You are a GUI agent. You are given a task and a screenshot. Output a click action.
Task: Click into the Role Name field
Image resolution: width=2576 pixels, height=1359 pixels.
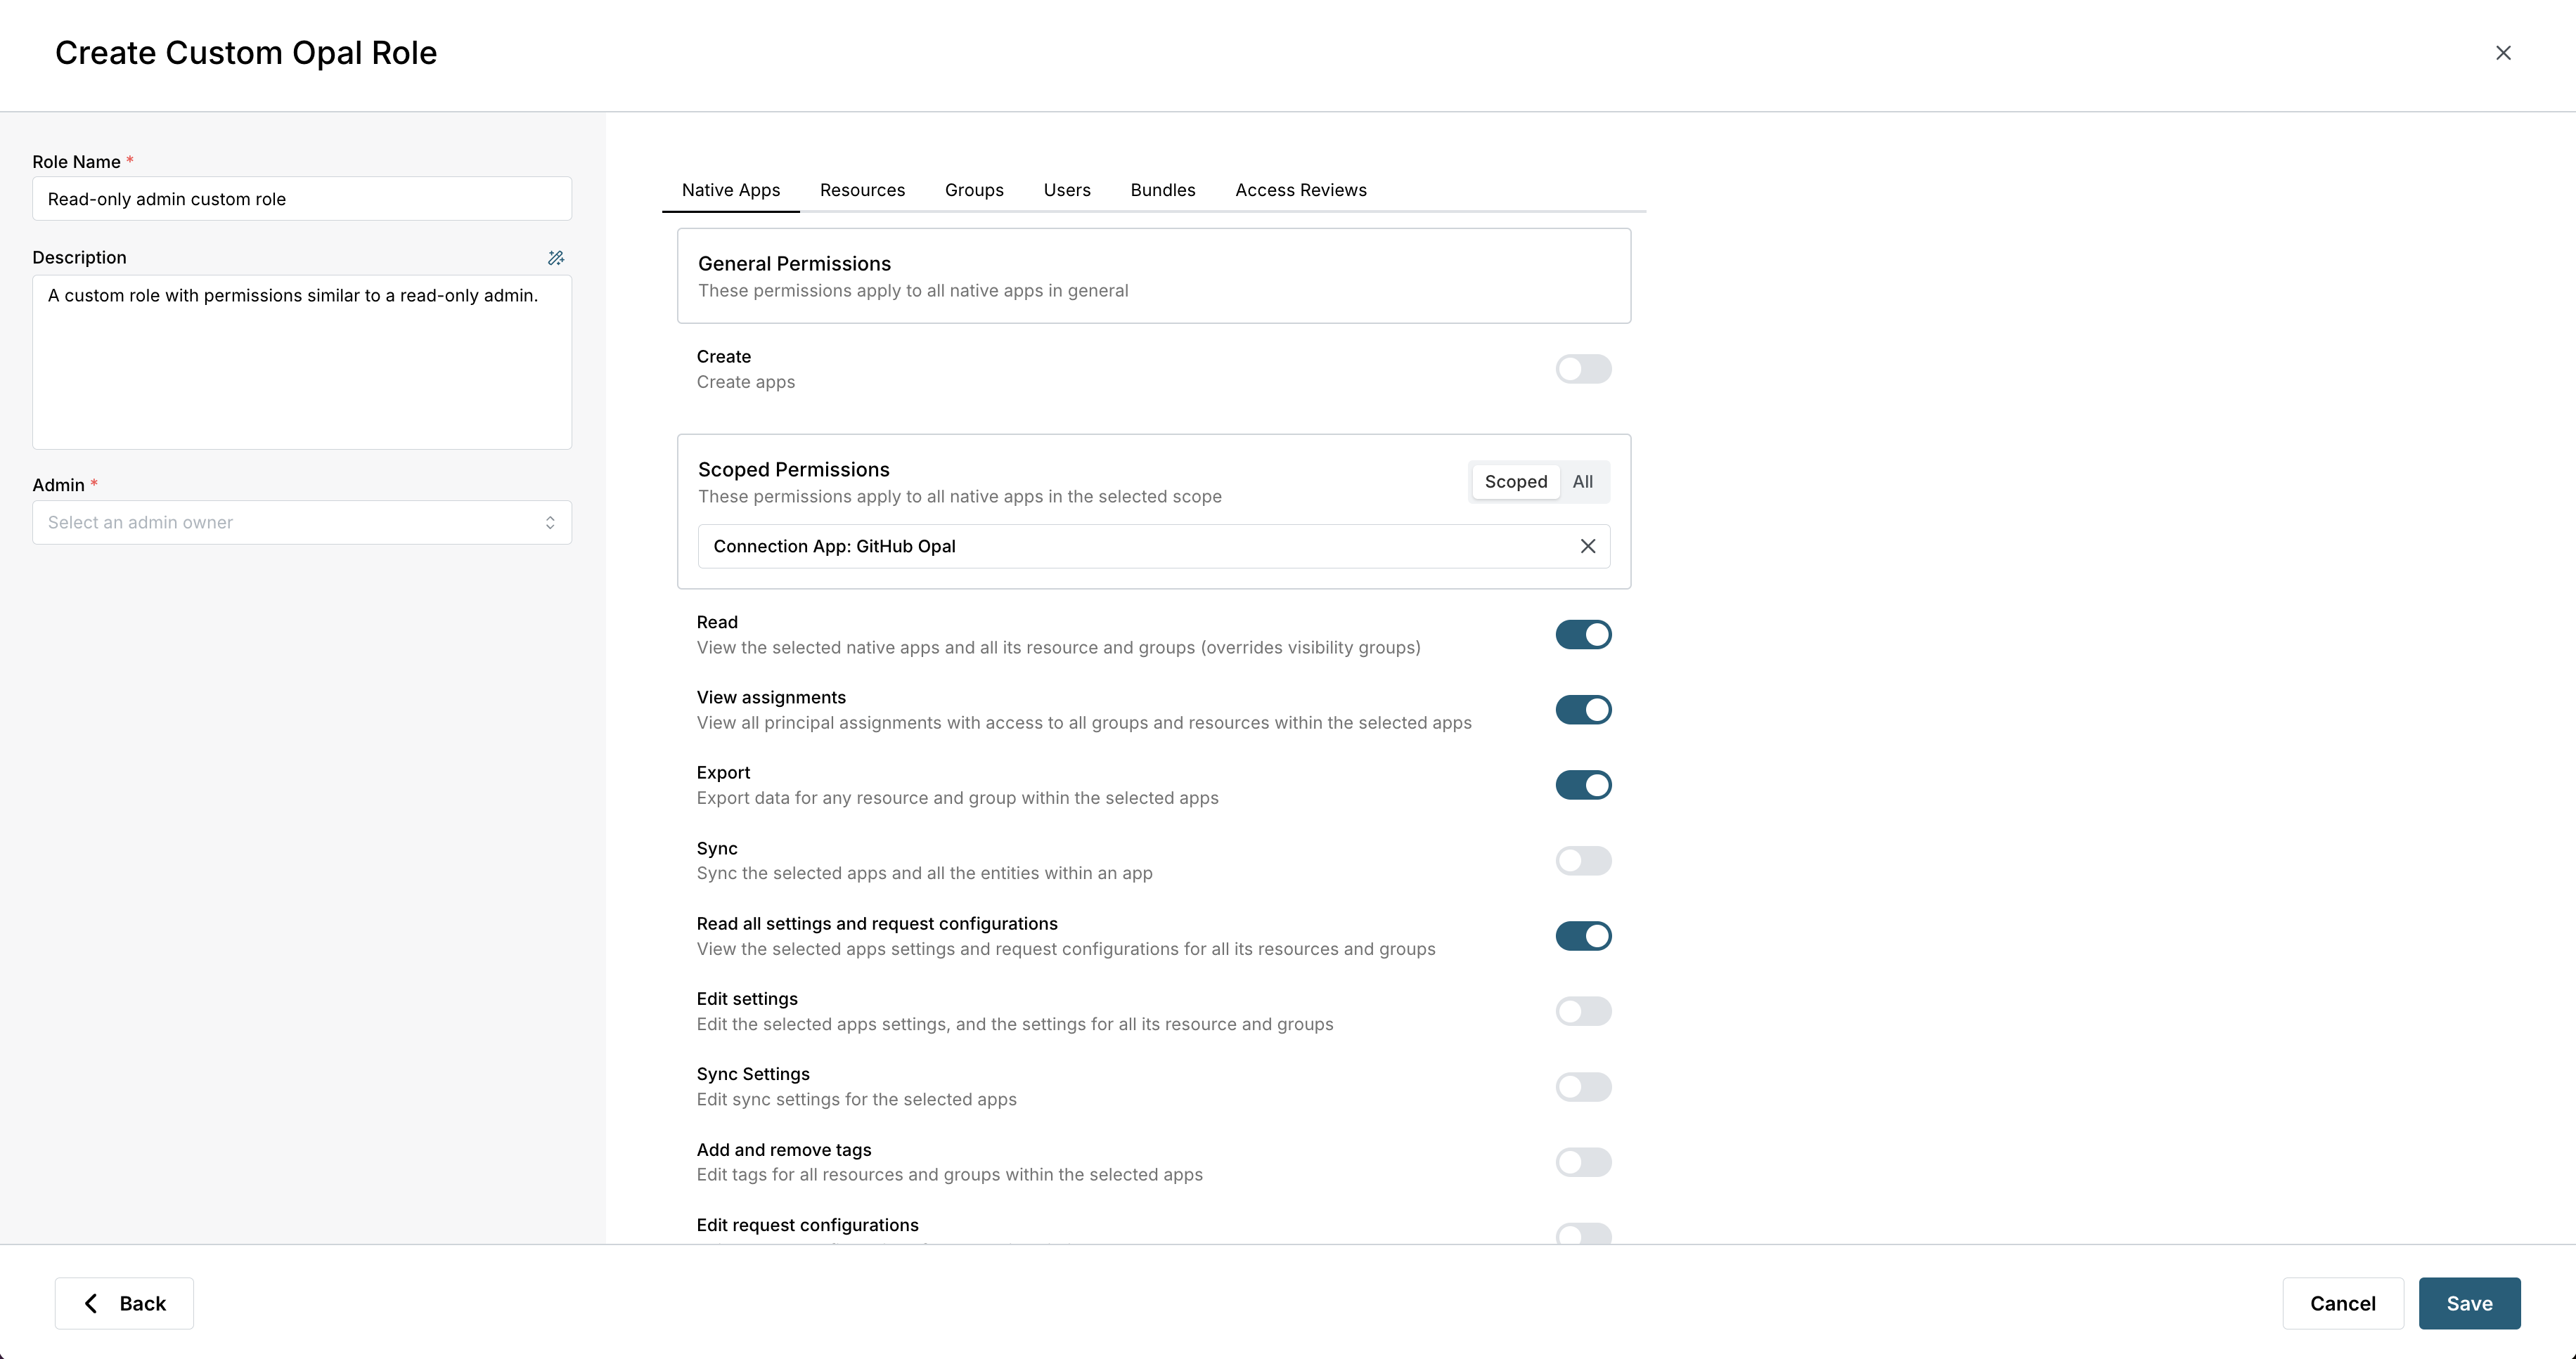(x=302, y=199)
